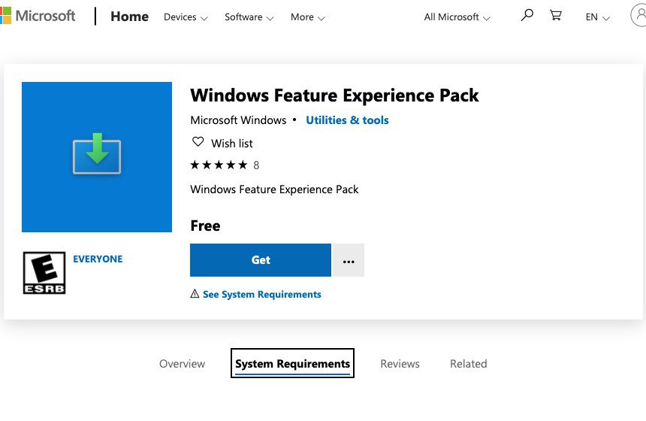The width and height of the screenshot is (646, 421).
Task: Open the Utilities & tools category link
Action: 347,120
